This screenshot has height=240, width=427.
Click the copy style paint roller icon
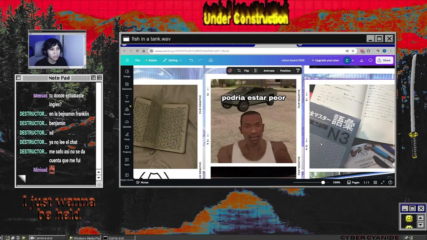click(298, 71)
